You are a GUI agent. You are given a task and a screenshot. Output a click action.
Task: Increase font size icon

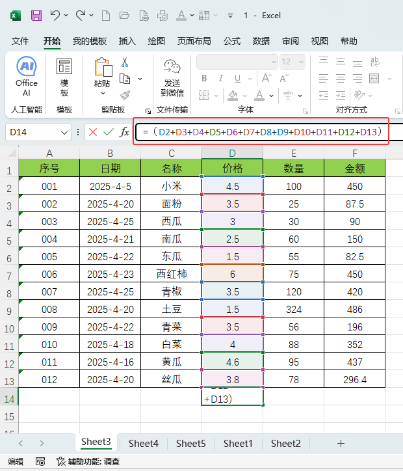pyautogui.click(x=266, y=79)
